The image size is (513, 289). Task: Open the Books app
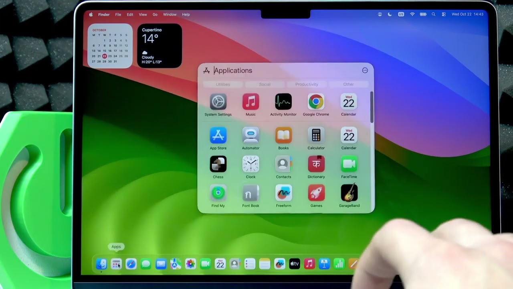283,136
